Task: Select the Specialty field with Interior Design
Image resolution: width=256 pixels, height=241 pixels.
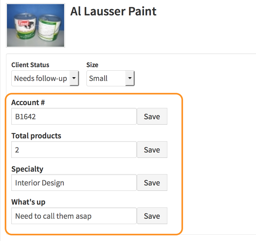Action: (x=74, y=183)
